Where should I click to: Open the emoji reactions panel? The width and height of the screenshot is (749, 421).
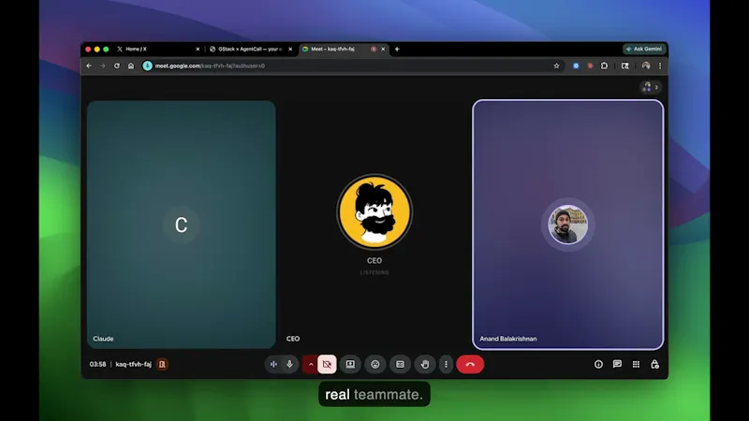click(375, 364)
